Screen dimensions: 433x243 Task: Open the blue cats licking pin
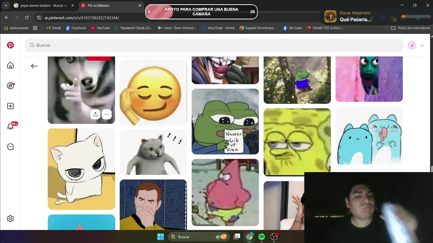click(369, 135)
